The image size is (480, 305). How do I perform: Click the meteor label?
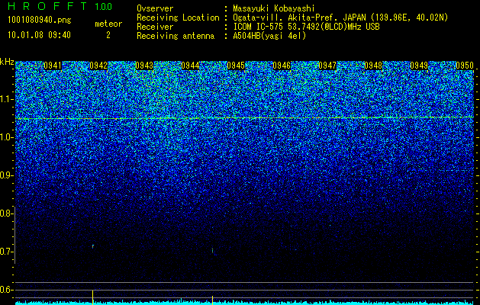tap(108, 24)
